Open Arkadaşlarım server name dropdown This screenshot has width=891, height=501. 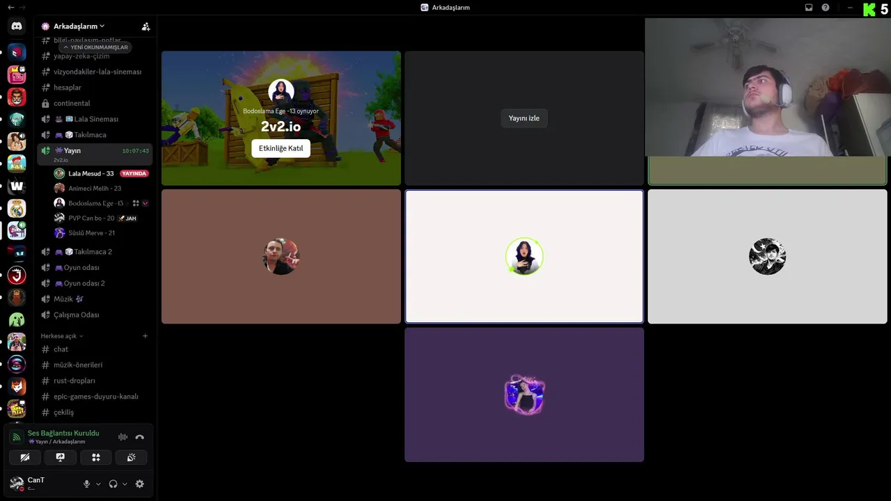79,26
